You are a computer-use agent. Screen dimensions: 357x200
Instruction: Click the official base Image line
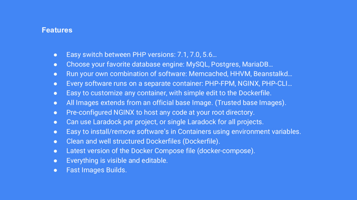coord(176,103)
